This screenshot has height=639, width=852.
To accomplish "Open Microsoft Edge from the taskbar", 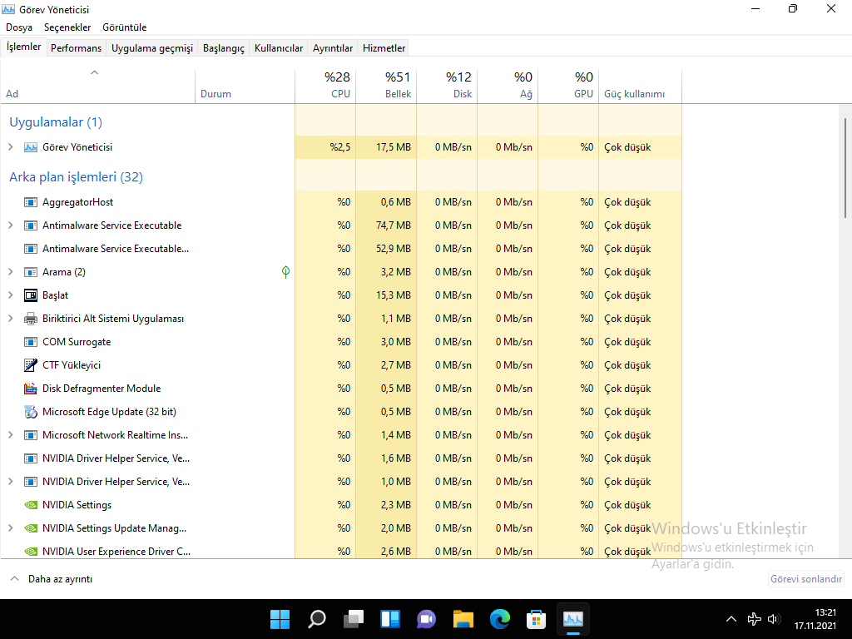I will 499,618.
